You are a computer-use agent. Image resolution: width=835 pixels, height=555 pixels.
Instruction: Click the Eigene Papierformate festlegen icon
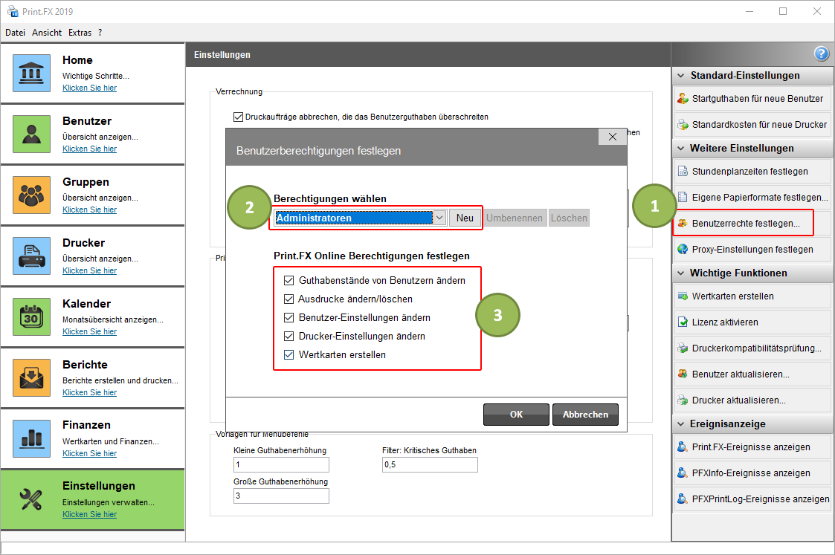683,198
